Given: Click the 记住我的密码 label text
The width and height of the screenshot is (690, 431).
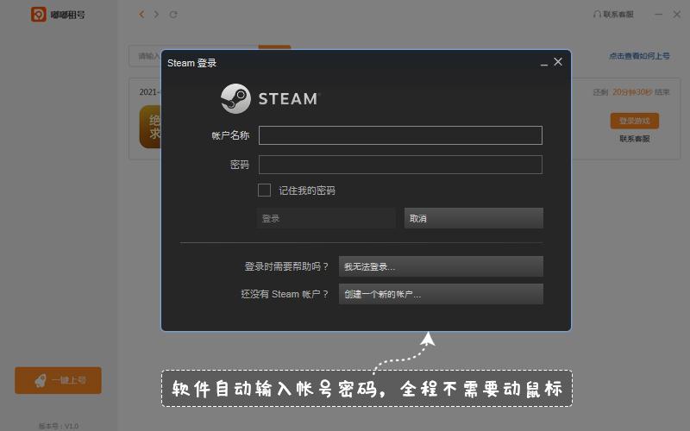Looking at the screenshot, I should (307, 191).
